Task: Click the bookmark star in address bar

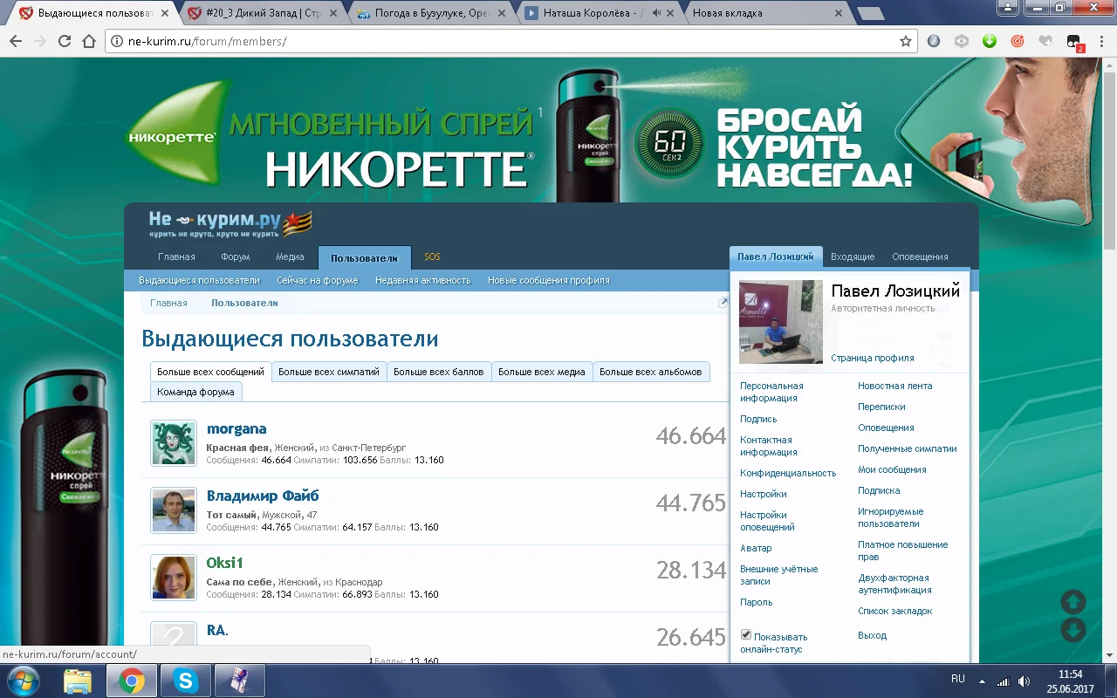Action: [x=906, y=41]
